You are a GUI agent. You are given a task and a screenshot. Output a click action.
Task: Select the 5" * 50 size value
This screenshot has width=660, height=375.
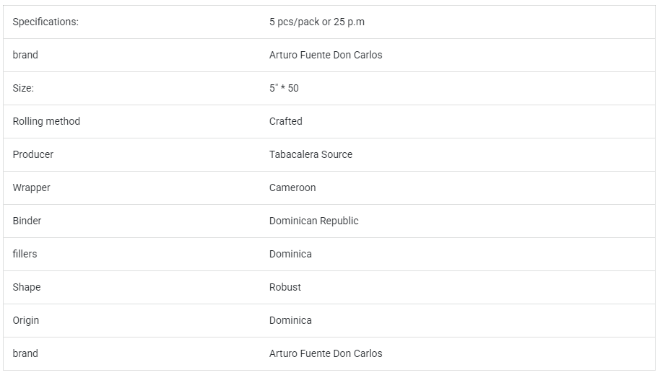284,88
